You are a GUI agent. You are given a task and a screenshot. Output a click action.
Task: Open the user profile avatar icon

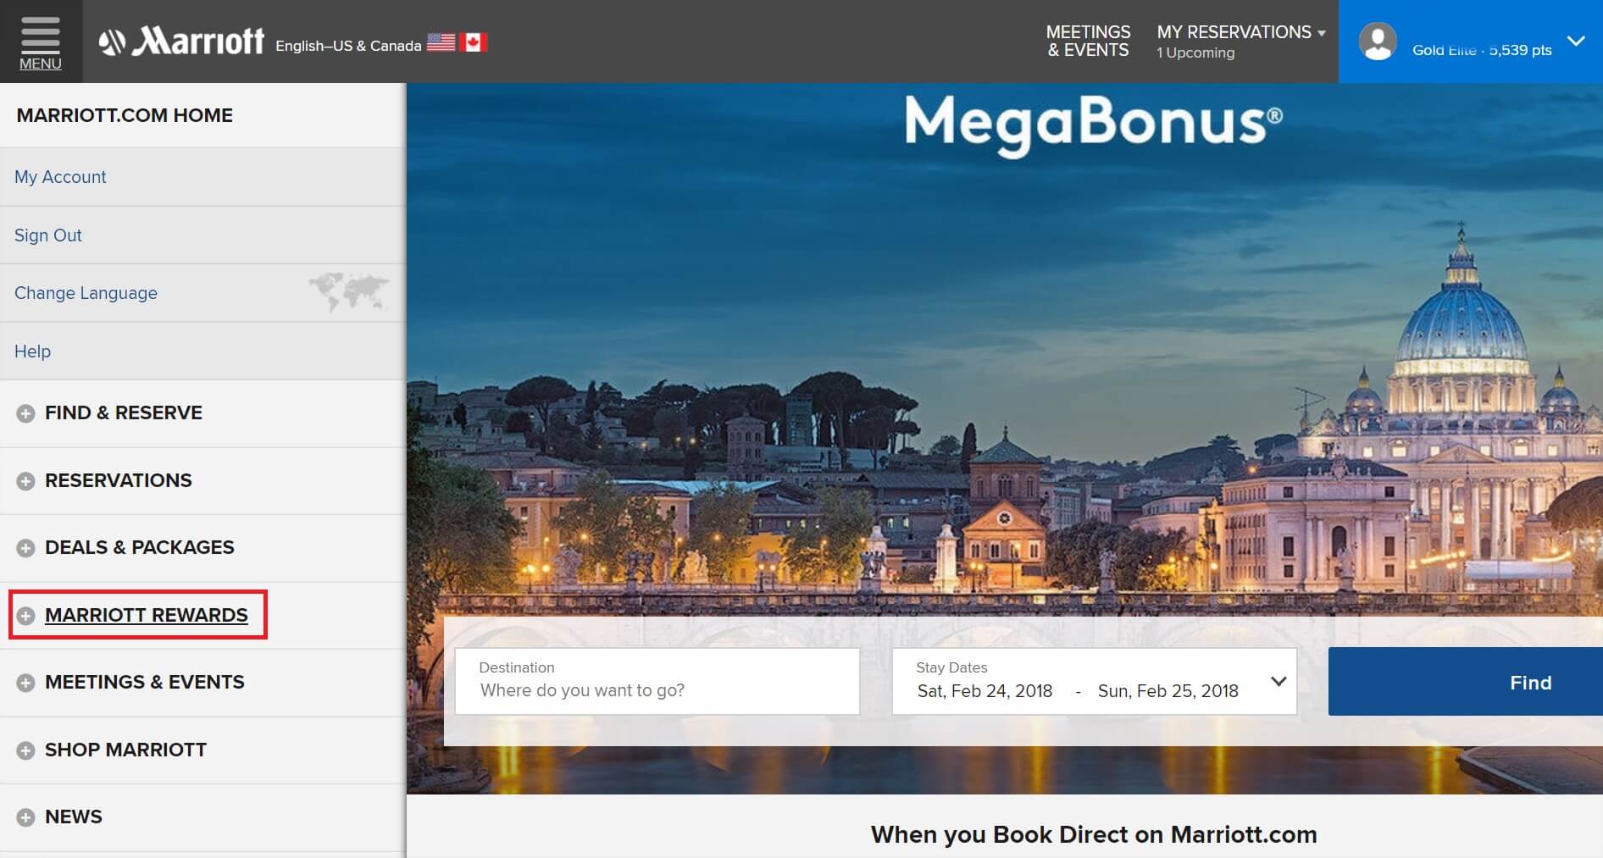click(1378, 42)
